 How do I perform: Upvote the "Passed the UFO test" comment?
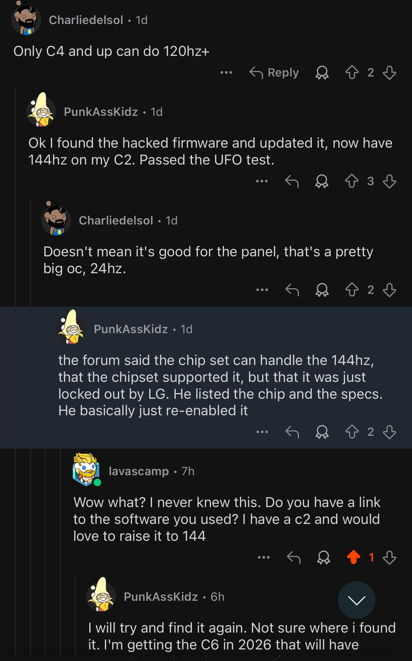(352, 181)
